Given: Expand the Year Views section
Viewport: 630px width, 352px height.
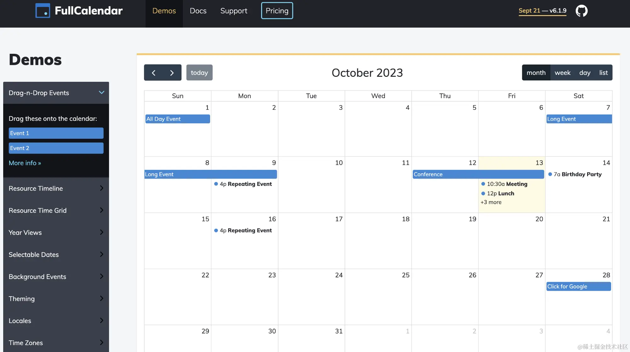Looking at the screenshot, I should 56,232.
